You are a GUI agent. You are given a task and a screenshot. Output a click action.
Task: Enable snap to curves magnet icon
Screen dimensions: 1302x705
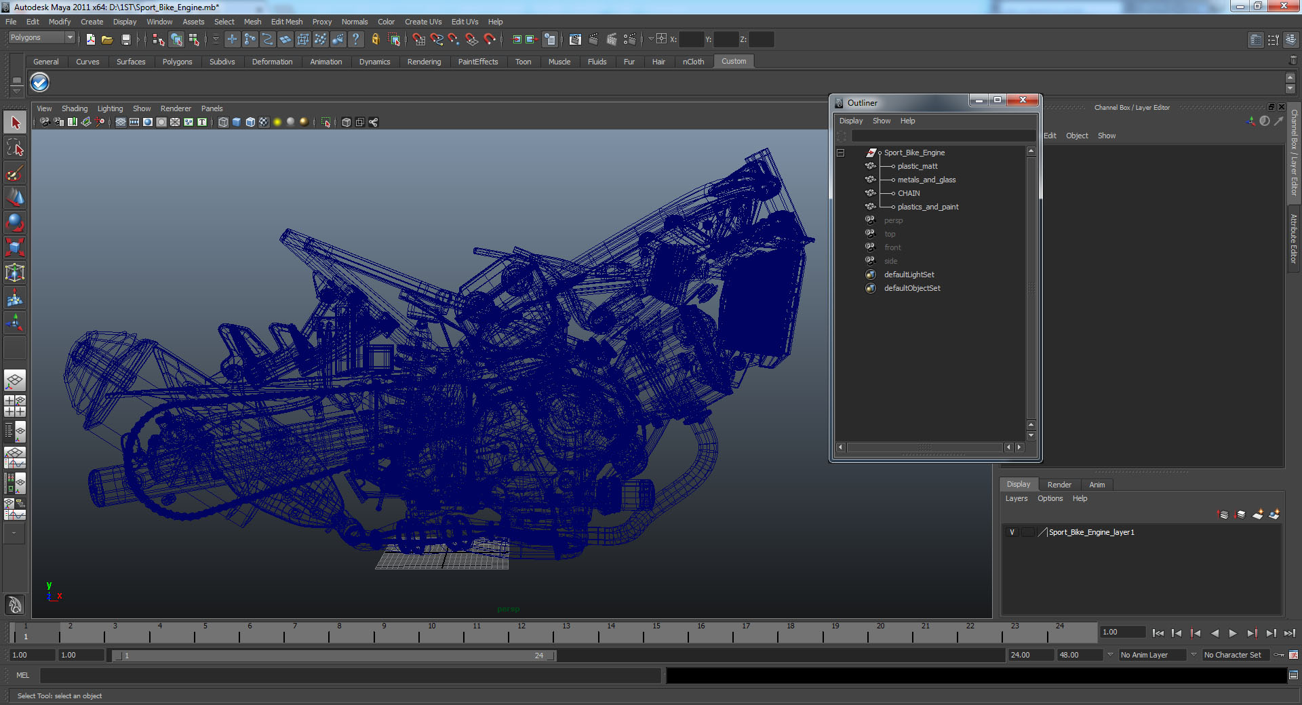pos(437,39)
